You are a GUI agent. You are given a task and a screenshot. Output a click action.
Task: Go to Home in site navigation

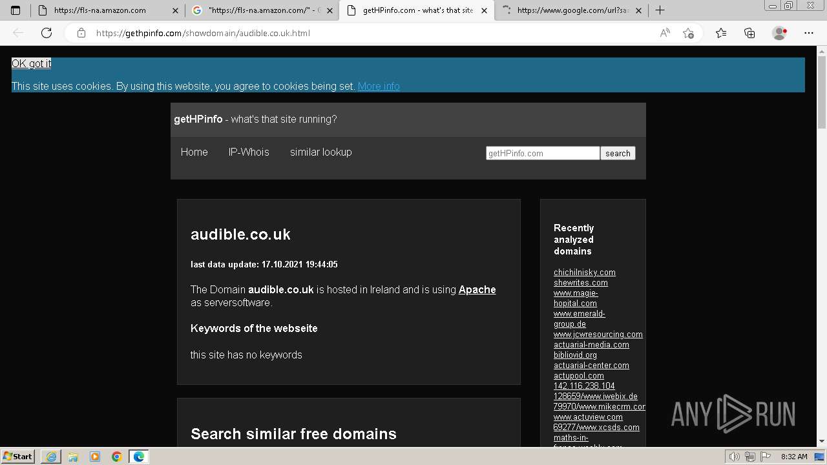coord(194,152)
